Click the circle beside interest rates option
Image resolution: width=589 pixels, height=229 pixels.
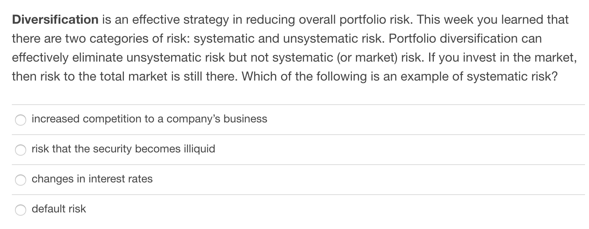(21, 180)
